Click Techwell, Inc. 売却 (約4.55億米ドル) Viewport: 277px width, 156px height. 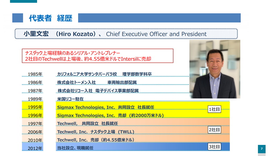click(x=96, y=140)
